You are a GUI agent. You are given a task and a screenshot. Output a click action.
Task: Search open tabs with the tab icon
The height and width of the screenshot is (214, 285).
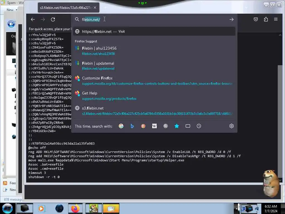188,126
